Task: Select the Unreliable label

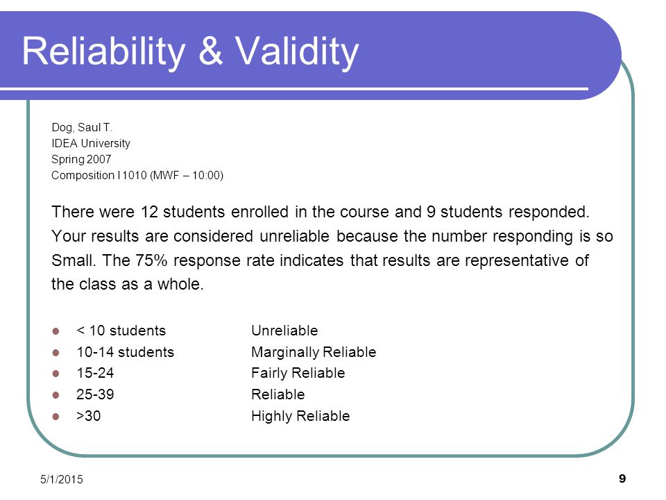Action: pos(284,331)
